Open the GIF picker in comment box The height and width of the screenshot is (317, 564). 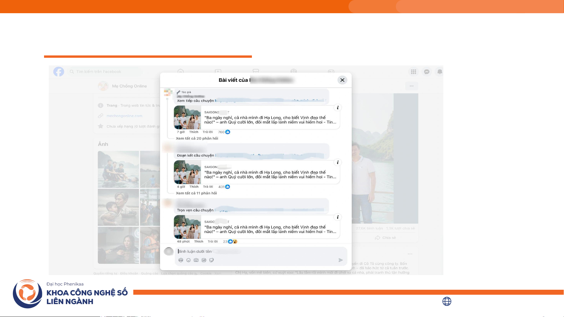[x=204, y=260]
